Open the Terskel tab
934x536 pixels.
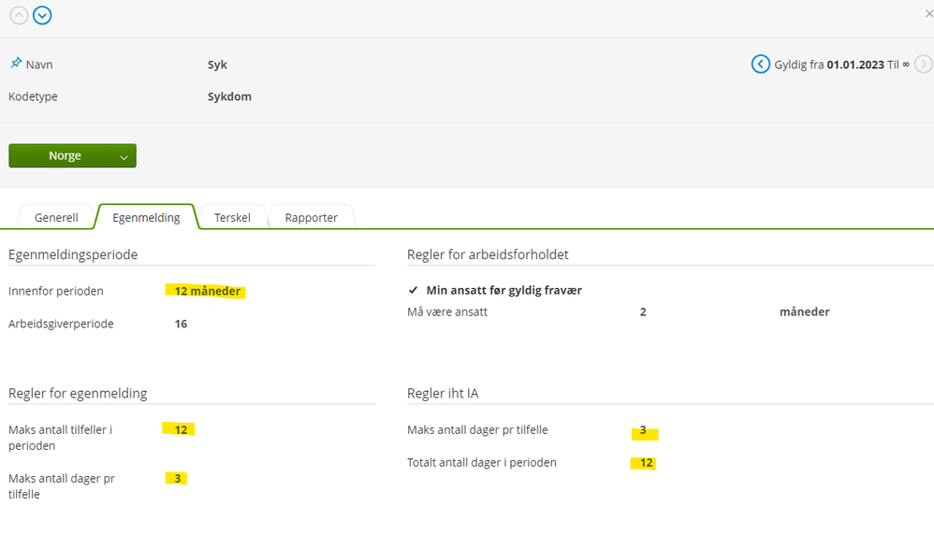[232, 217]
